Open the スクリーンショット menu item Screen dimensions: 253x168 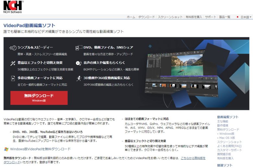(170, 17)
